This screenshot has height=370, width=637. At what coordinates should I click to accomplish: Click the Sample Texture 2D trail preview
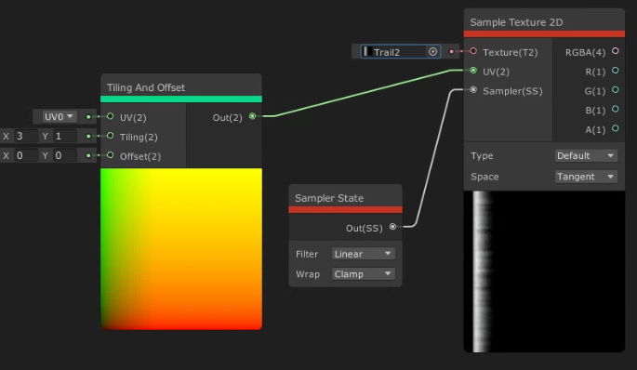point(544,271)
